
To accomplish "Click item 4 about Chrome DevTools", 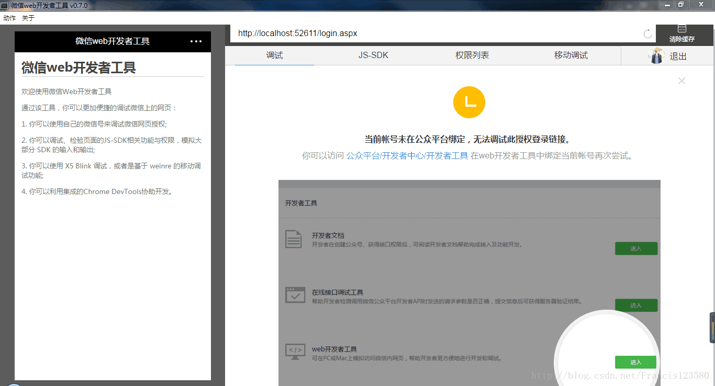I will point(97,191).
